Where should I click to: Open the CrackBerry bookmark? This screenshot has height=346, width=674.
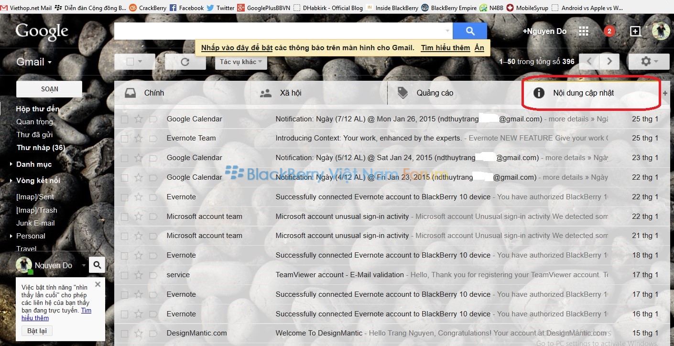(148, 8)
